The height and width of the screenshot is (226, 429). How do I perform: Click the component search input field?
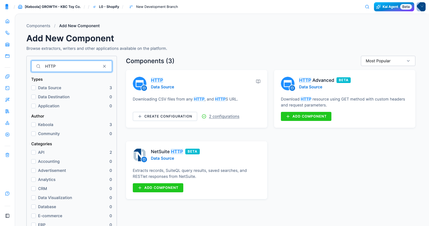pyautogui.click(x=72, y=66)
